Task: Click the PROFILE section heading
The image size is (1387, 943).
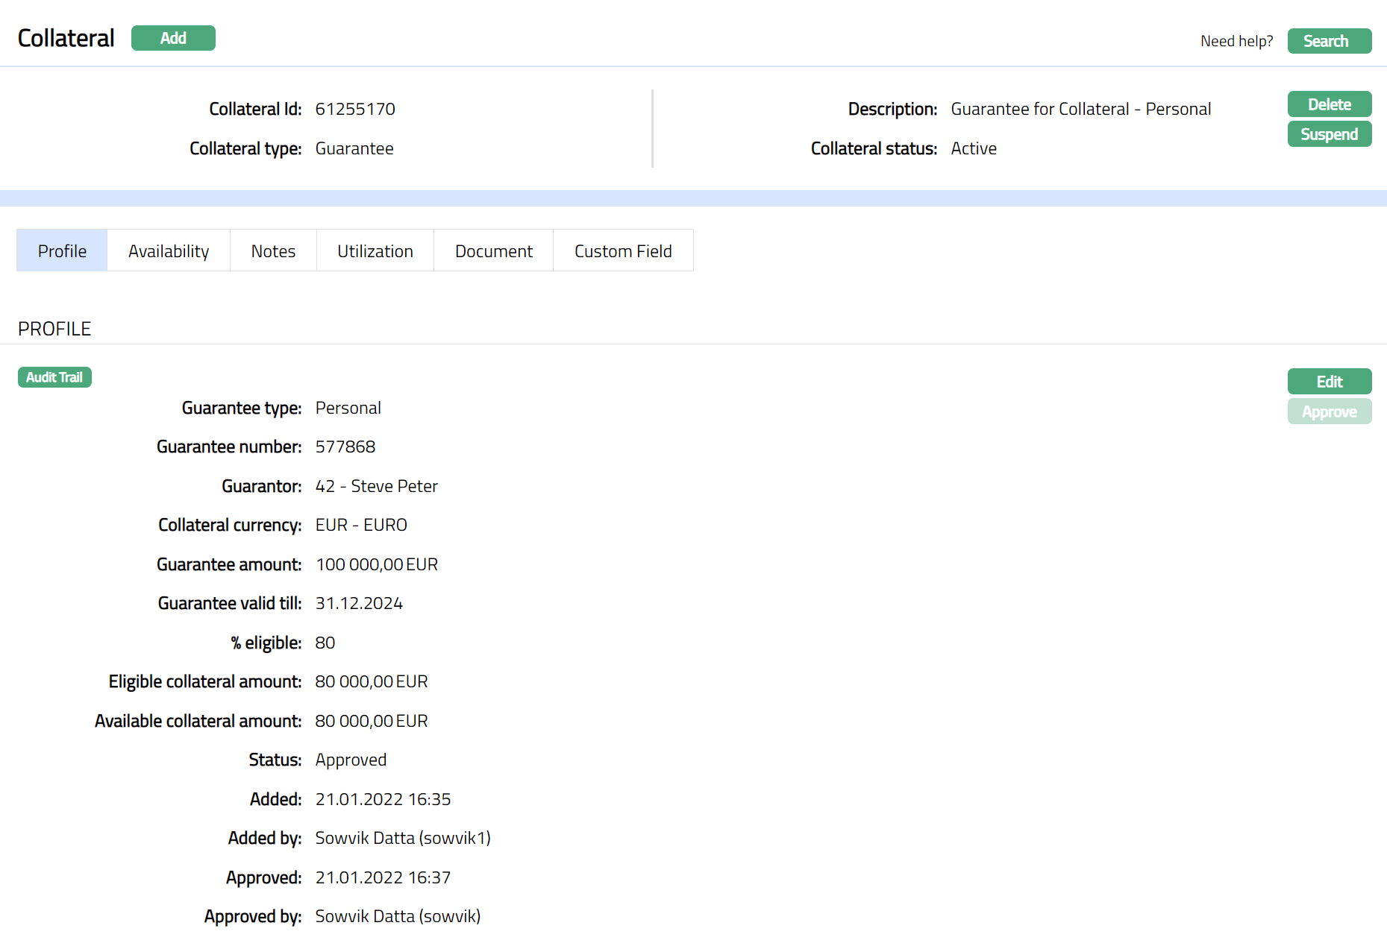Action: (x=54, y=329)
